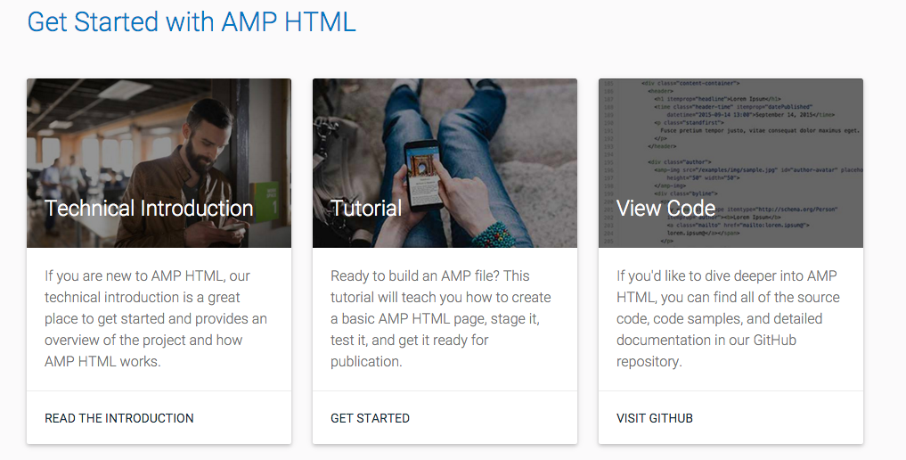Click the "View Code" card title

click(665, 209)
